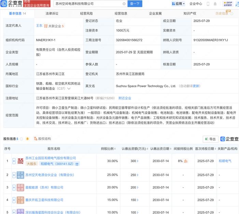
Task: Open the mobile phone icon in header
Action: click(x=208, y=4)
